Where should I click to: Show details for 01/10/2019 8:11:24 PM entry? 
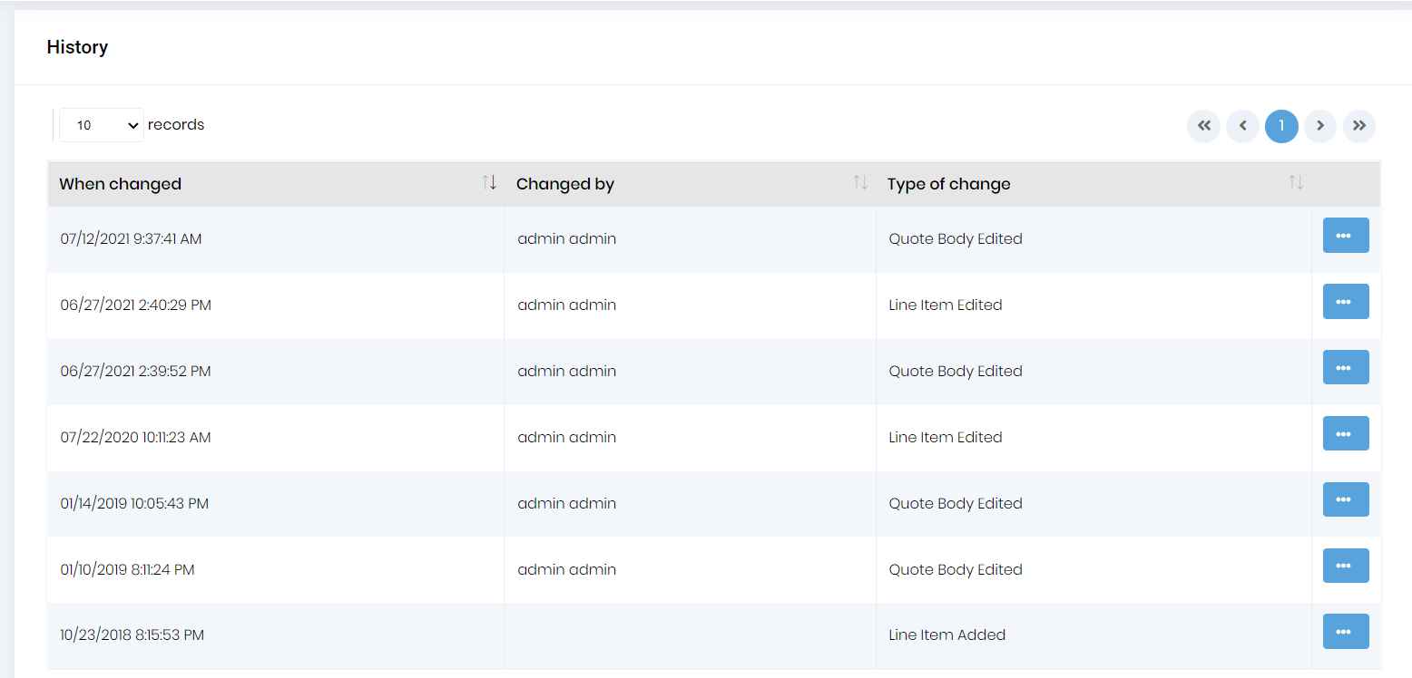[x=1345, y=567]
